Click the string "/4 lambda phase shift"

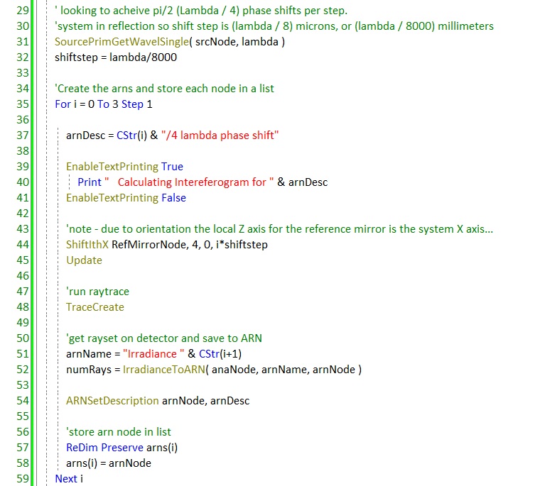pyautogui.click(x=220, y=136)
